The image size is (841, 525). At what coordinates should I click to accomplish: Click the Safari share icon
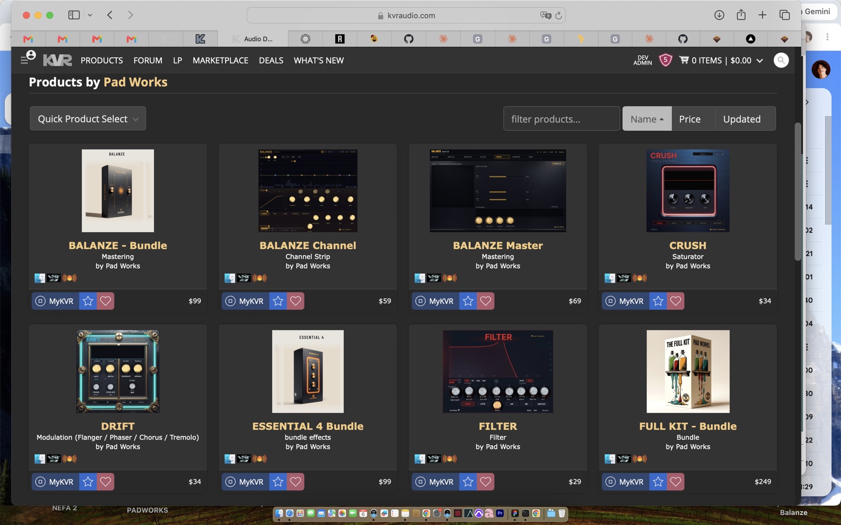(741, 15)
